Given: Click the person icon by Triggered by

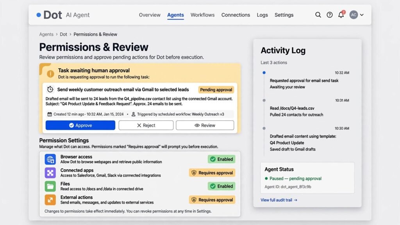Looking at the screenshot, I should click(133, 114).
